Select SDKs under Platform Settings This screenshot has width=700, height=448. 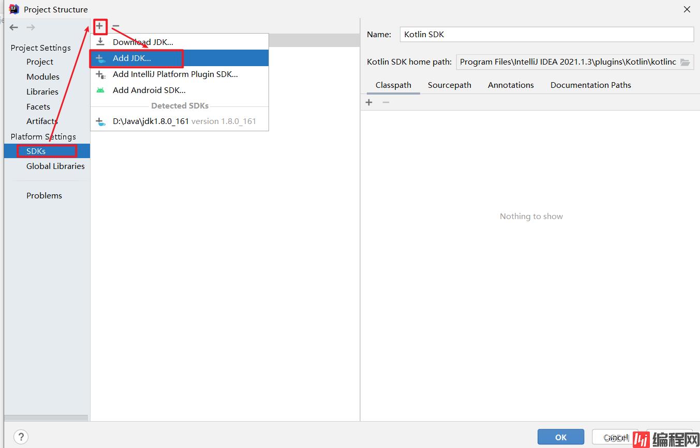point(47,151)
